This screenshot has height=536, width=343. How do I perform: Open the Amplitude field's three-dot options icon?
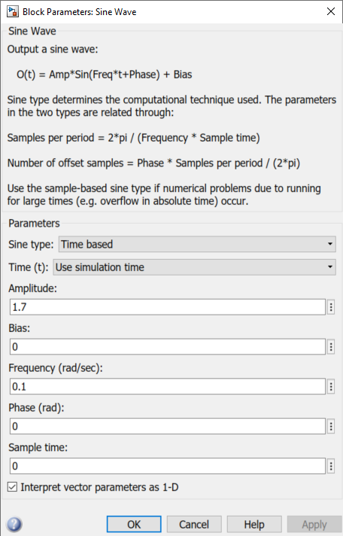pos(331,307)
